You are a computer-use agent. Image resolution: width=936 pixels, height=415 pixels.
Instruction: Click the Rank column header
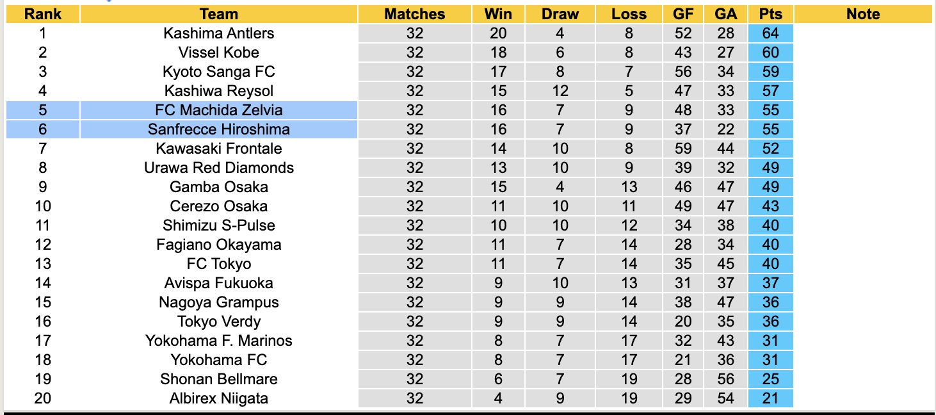(43, 14)
